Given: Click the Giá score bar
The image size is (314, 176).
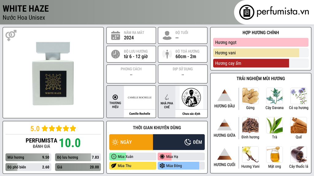Looking at the screenshot, I should point(78,167).
